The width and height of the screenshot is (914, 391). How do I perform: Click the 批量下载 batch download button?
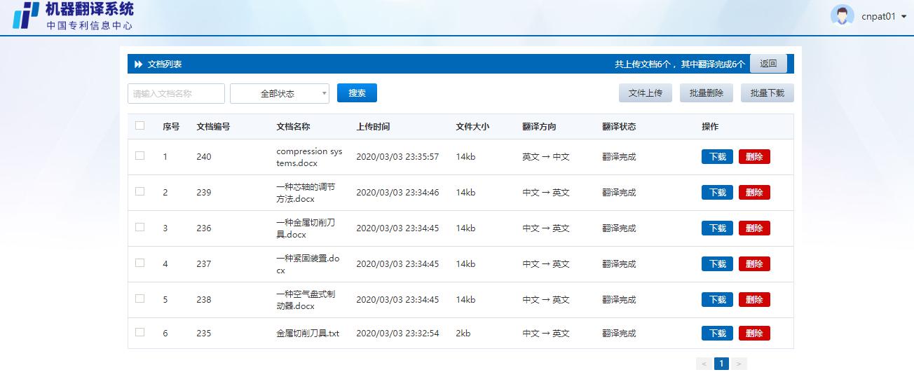[767, 93]
